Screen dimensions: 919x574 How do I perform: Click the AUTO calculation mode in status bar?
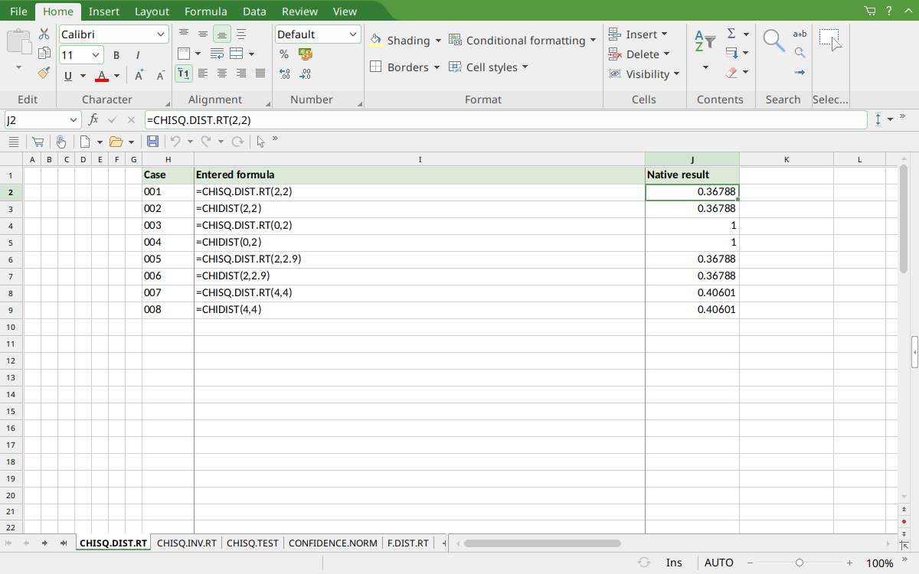click(719, 563)
